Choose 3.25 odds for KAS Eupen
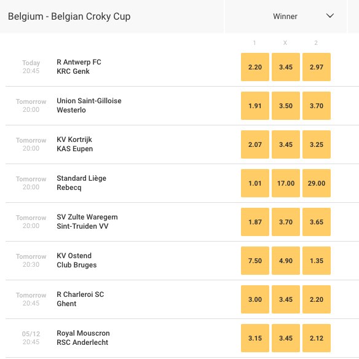This screenshot has width=359, height=359. click(317, 144)
